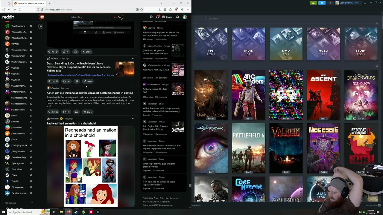This screenshot has height=215, width=383.
Task: Toggle favorite star for r/Steam
Action: pos(31,175)
